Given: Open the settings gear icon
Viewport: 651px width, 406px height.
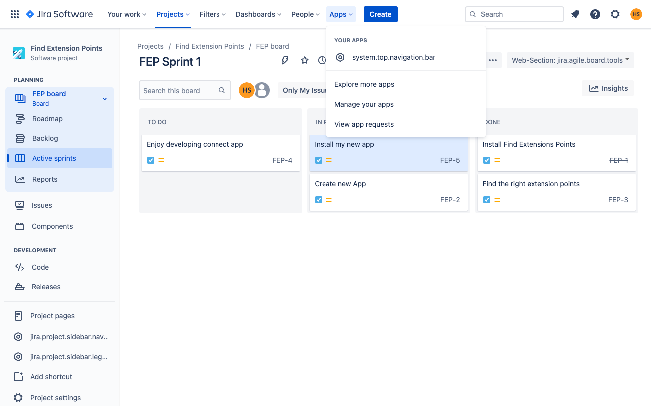Looking at the screenshot, I should (615, 14).
